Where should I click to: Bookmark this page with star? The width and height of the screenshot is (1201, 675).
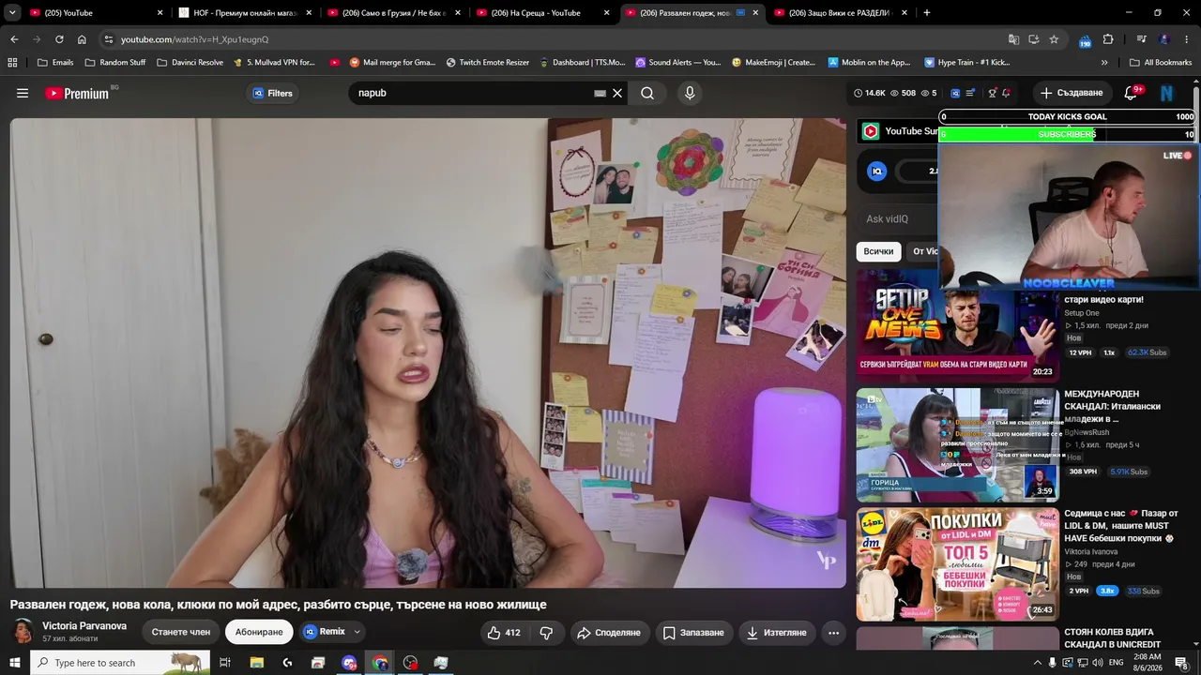click(1054, 39)
